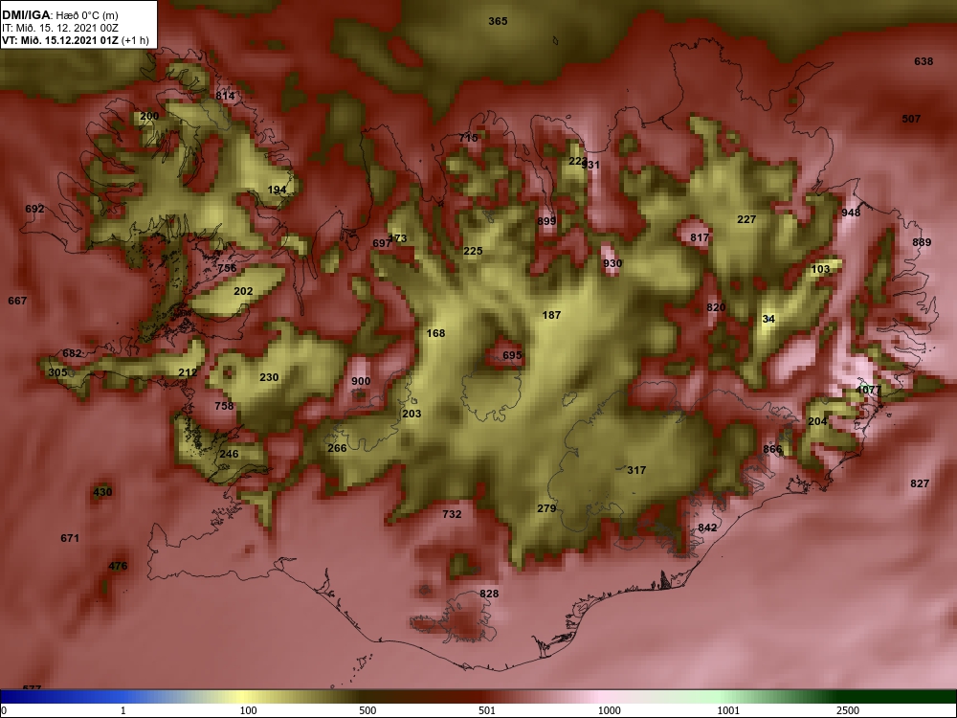Click the map value 507

click(911, 119)
